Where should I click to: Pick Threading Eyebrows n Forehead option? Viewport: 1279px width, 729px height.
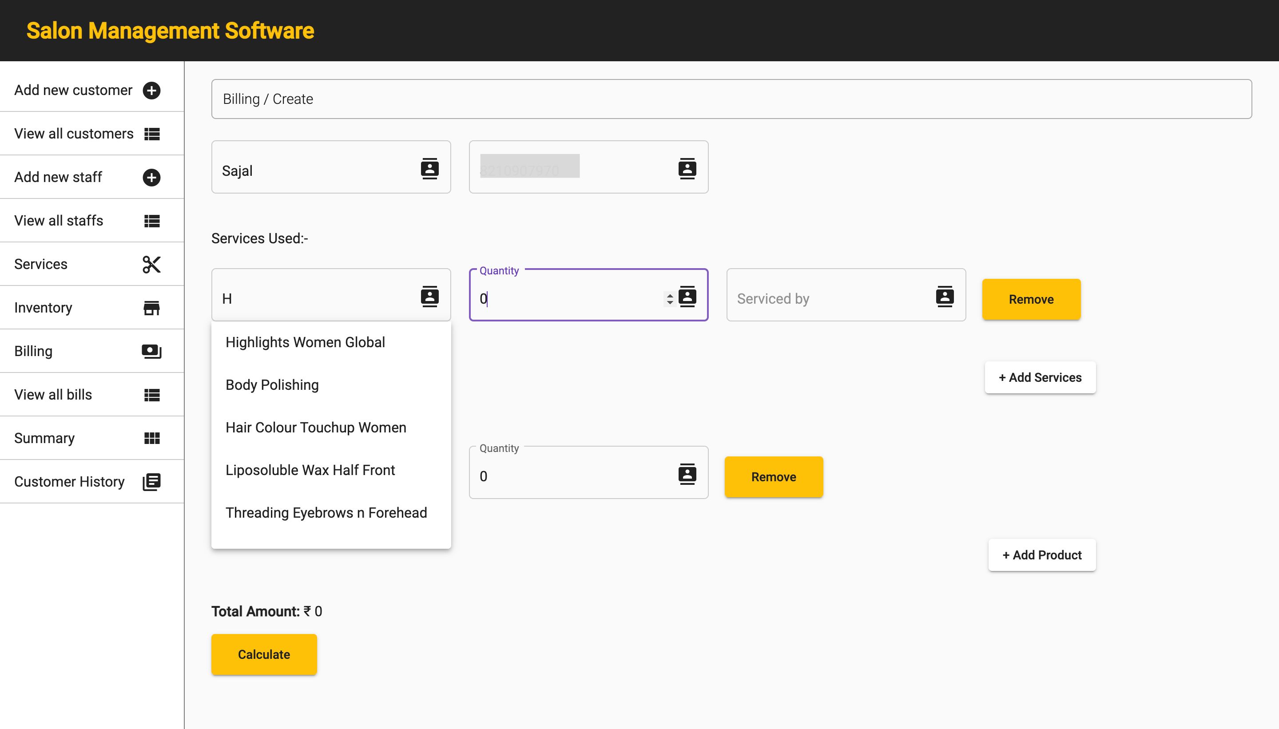tap(326, 513)
